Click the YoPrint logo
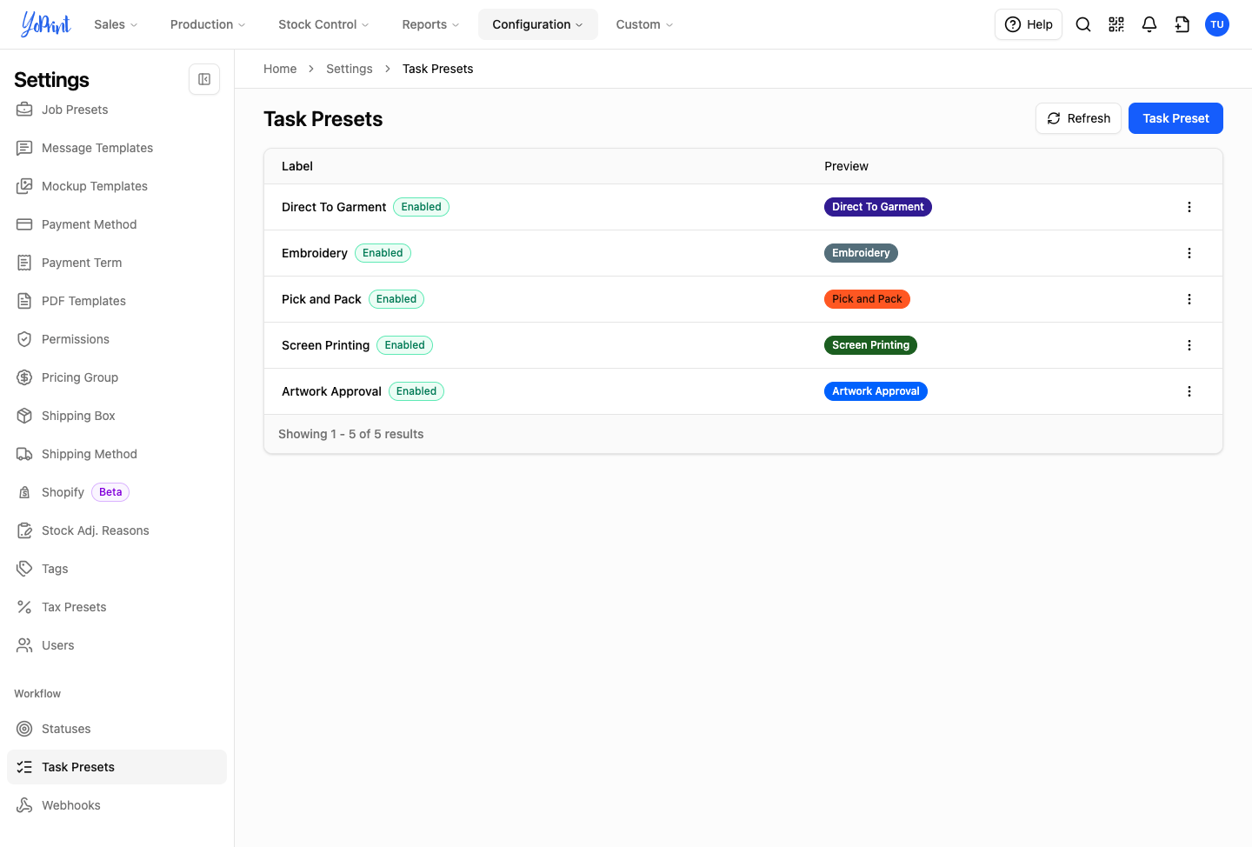 [x=46, y=24]
